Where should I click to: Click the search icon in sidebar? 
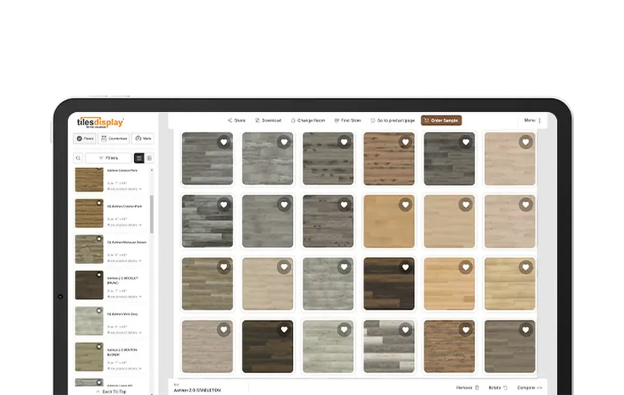[78, 158]
